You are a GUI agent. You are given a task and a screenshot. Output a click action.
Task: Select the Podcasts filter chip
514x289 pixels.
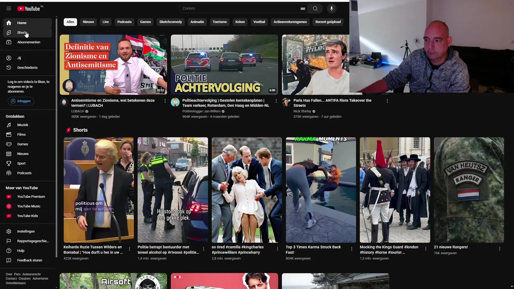(x=124, y=22)
